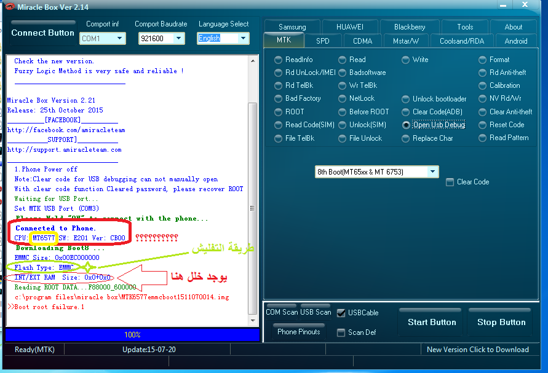Uncheck the USBCable checkbox
Viewport: 548px width, 373px height.
(x=341, y=313)
